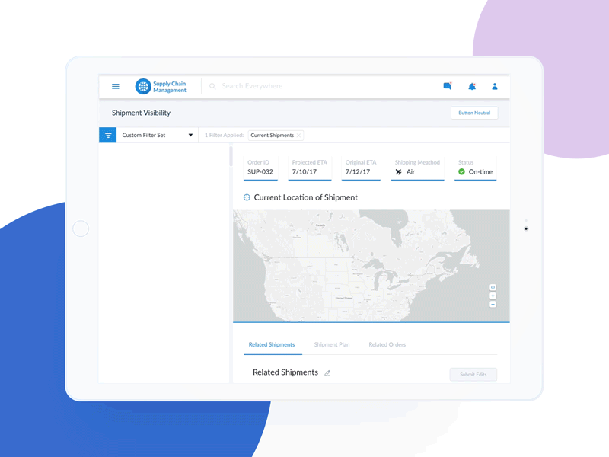Screen dimensions: 609x457
Task: Zoom out using the map minus control
Action: coord(493,304)
